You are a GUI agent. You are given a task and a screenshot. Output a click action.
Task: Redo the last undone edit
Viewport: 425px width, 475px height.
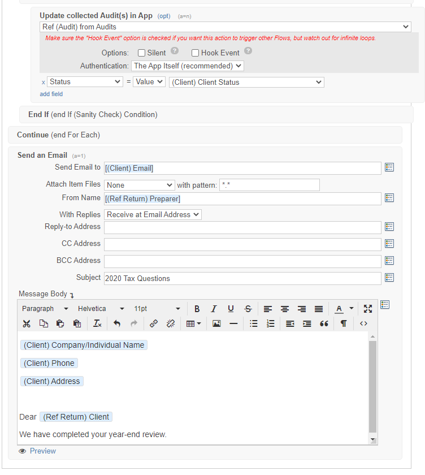coord(134,323)
